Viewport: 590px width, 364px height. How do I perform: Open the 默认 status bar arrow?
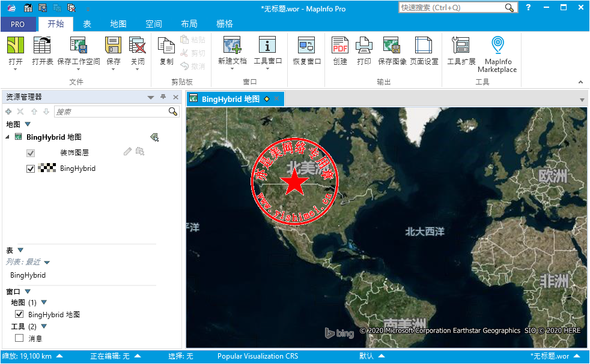(382, 356)
